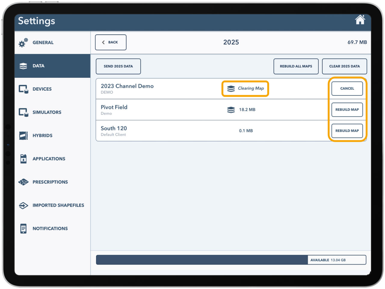Click the Devices icon

tap(23, 89)
